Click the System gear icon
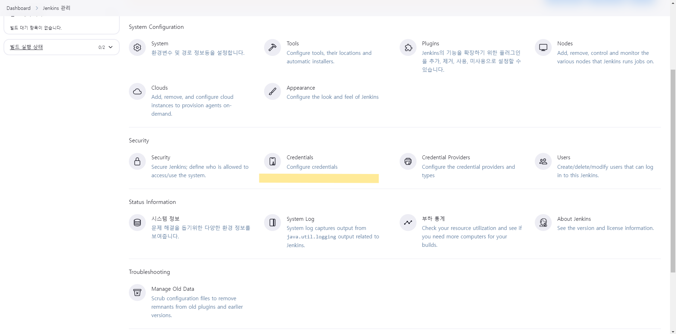The image size is (676, 334). tap(137, 47)
